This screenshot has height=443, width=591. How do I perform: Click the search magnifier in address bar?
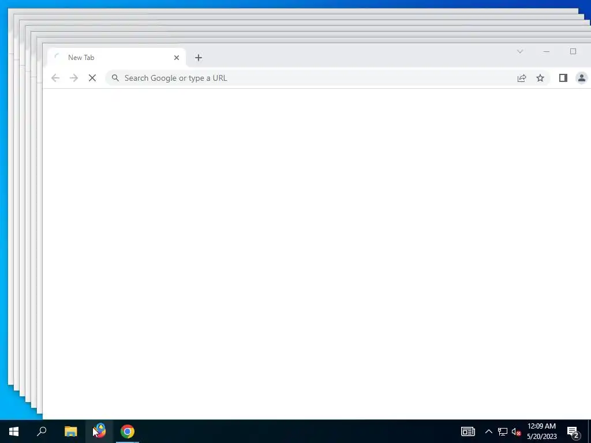click(x=115, y=78)
